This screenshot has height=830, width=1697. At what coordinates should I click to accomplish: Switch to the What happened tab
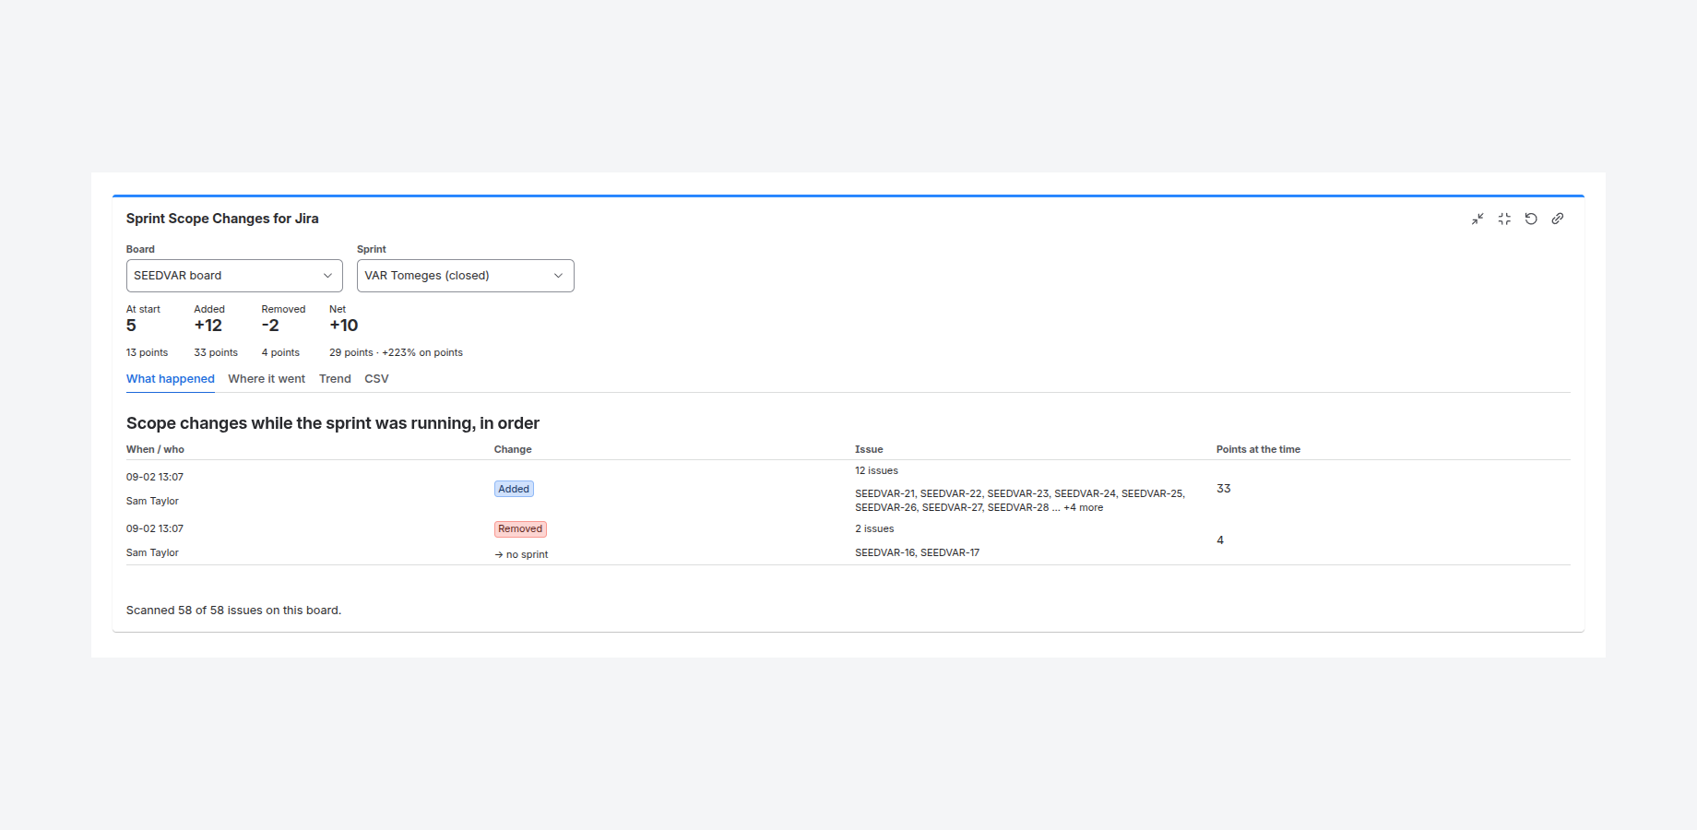pyautogui.click(x=171, y=379)
